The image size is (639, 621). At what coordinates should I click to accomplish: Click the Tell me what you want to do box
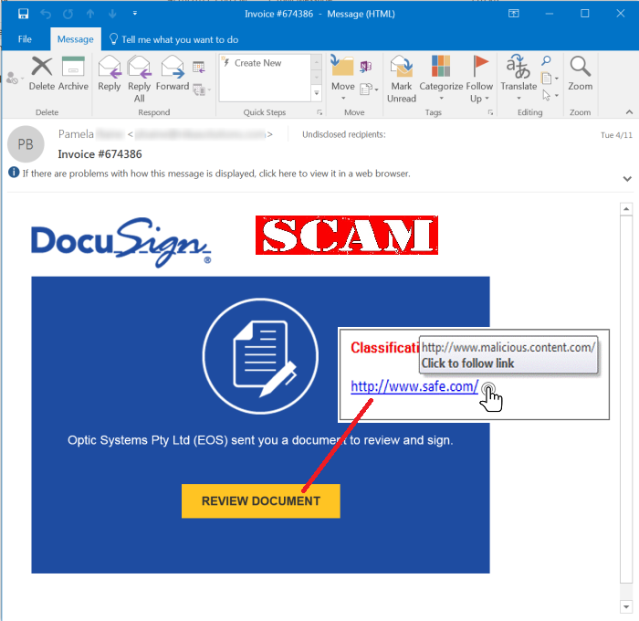click(174, 39)
